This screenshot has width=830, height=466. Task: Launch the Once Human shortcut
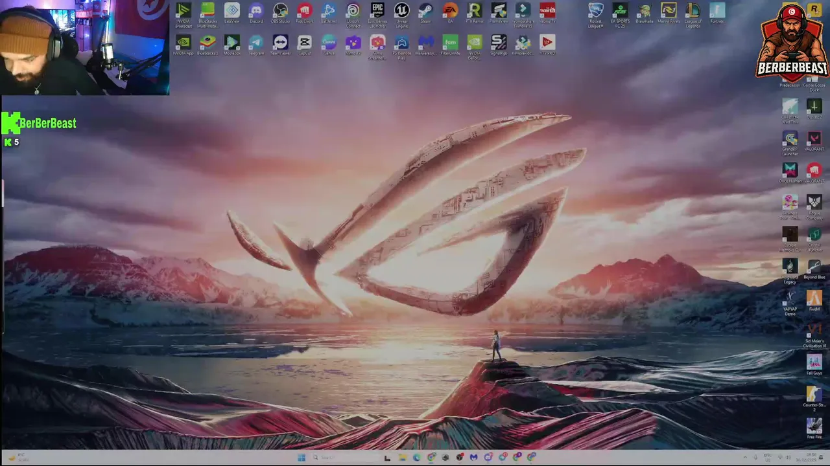(x=790, y=173)
